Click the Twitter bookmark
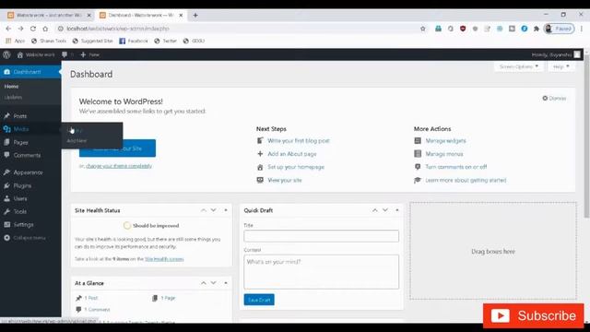 pyautogui.click(x=165, y=41)
